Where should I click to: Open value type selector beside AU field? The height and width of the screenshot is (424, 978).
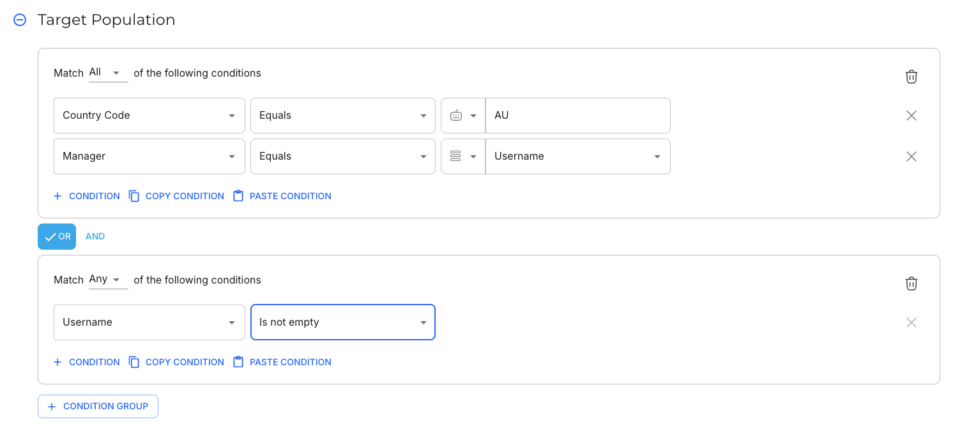[463, 116]
